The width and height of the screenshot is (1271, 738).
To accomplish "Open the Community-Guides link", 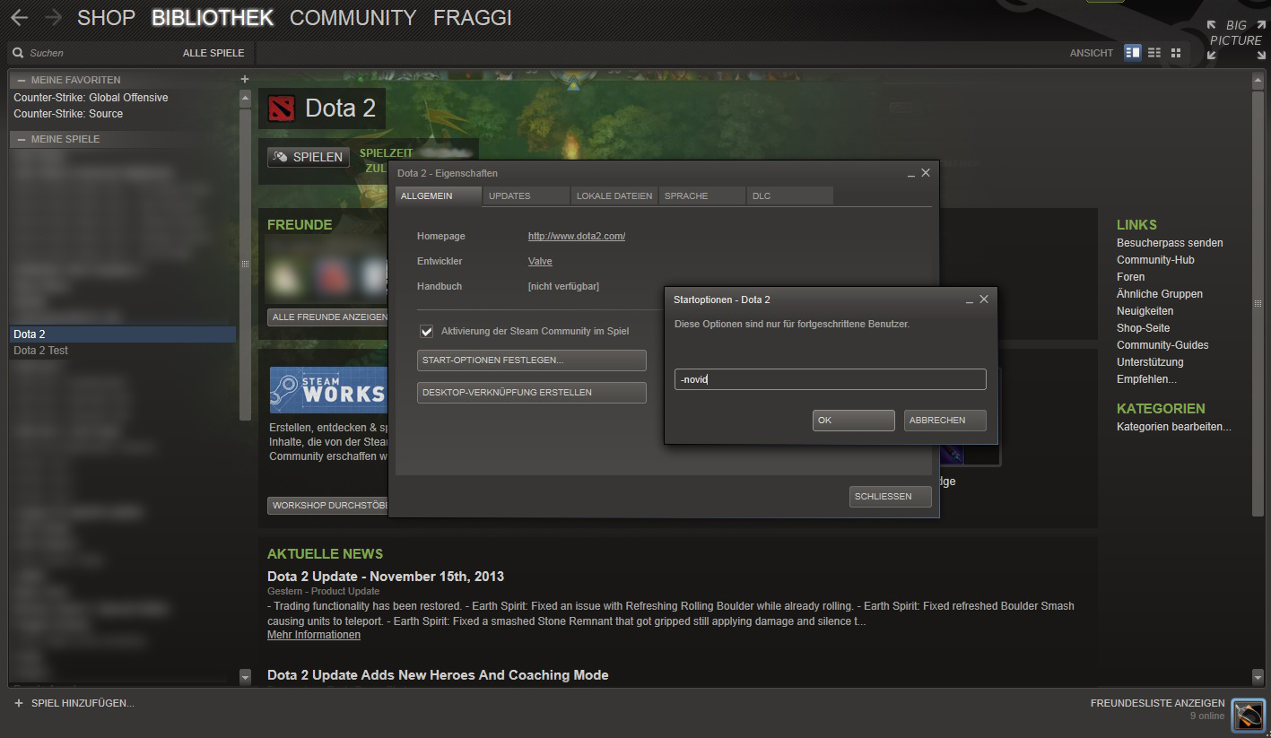I will pyautogui.click(x=1162, y=345).
